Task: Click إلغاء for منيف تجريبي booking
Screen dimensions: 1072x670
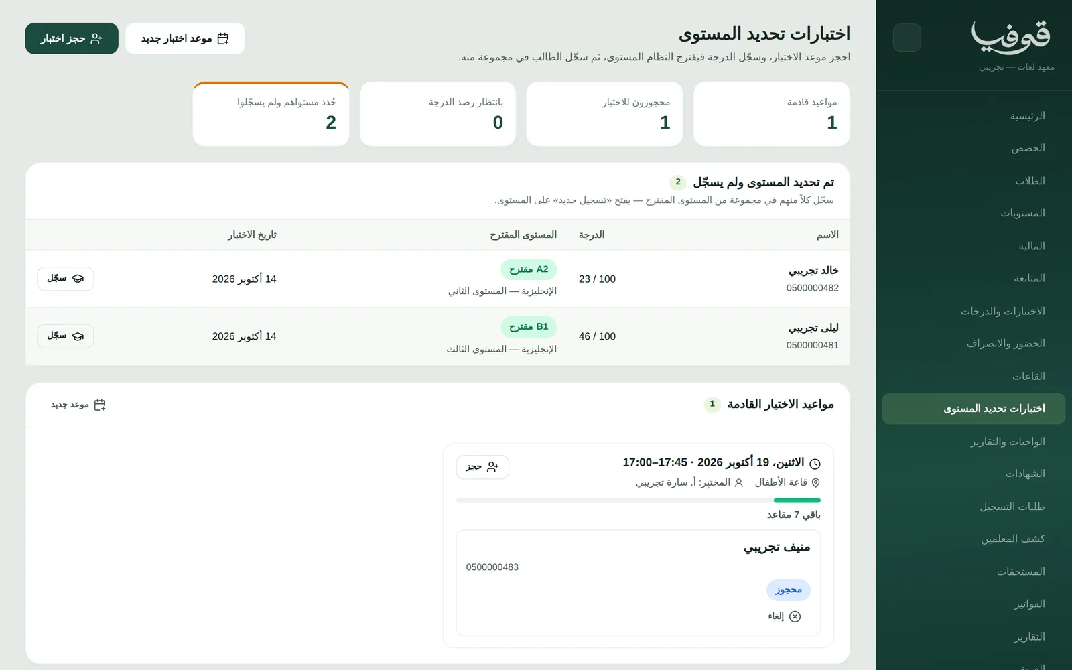Action: (785, 616)
